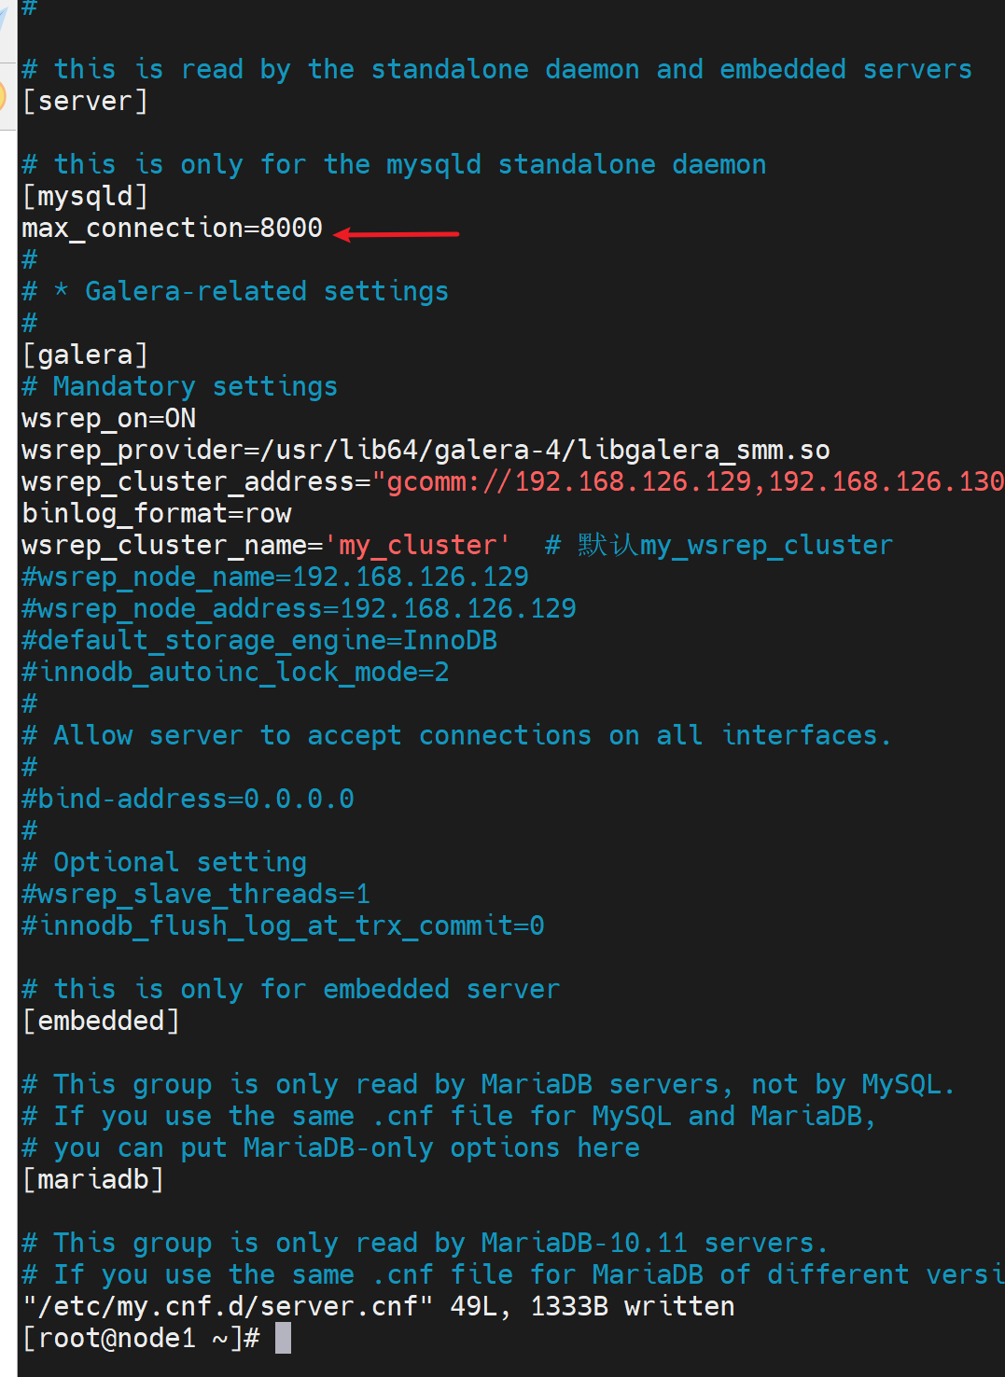The height and width of the screenshot is (1377, 1005).
Task: Place cursor on [galera] section header
Action: click(85, 355)
